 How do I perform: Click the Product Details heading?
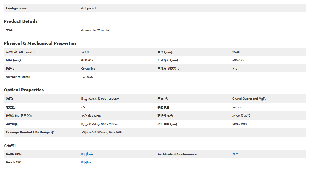21,21
